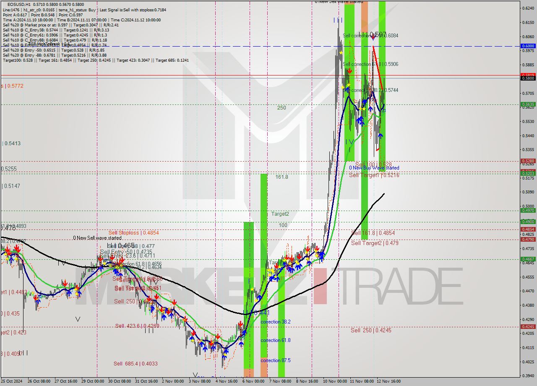Select 'Sell Target2 | 0.479' label

click(x=375, y=243)
